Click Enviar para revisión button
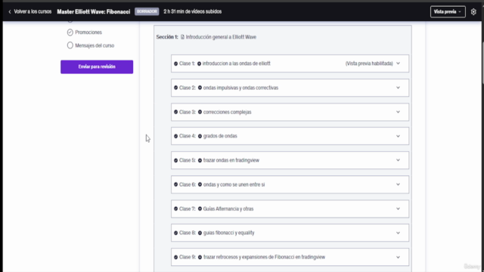 click(97, 66)
